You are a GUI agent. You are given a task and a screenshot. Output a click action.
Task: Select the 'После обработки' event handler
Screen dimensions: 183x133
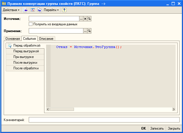tap(26, 68)
